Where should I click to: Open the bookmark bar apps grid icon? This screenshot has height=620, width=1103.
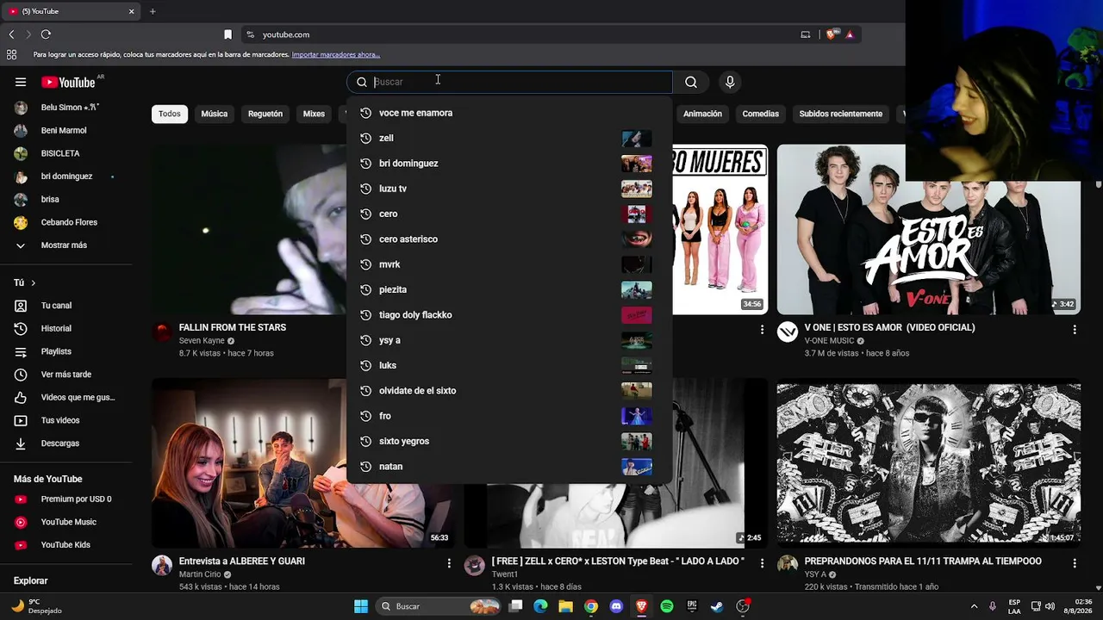11,54
